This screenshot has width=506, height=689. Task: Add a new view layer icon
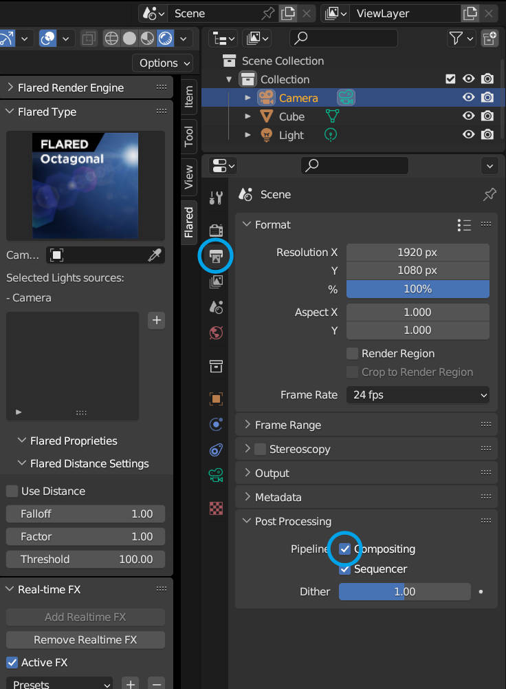(x=470, y=13)
